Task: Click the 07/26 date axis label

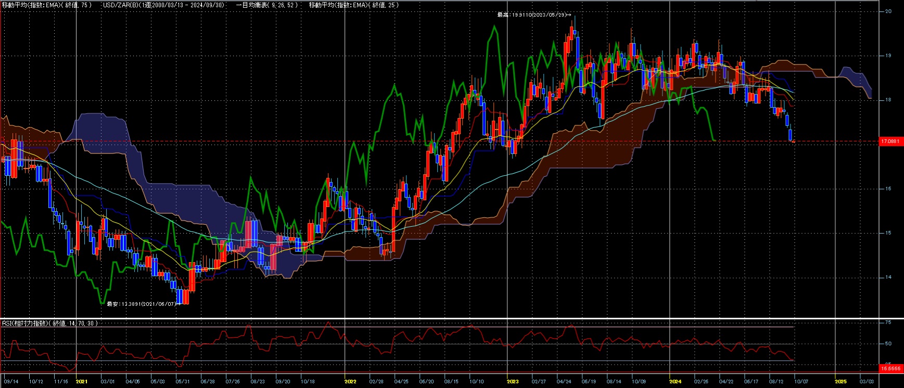Action: pyautogui.click(x=233, y=382)
